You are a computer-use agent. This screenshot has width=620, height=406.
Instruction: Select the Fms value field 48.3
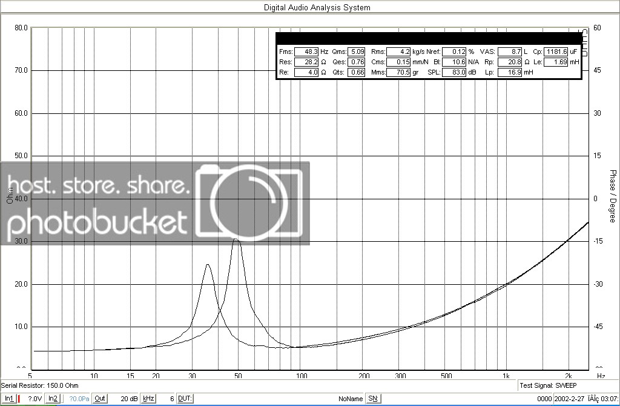click(x=306, y=52)
